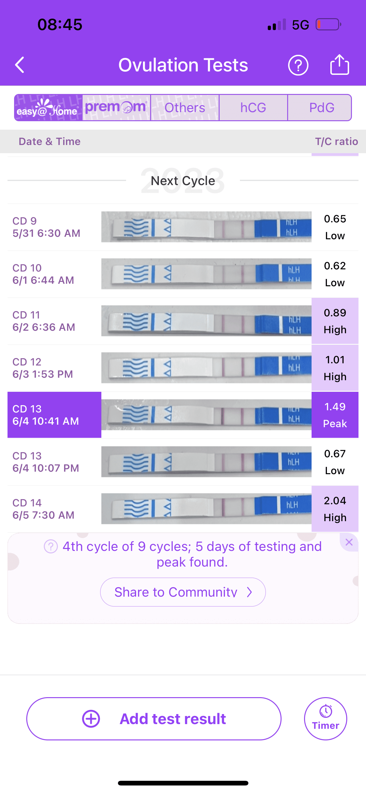Screen dimensions: 366x793
Task: Open the CD 9 test strip photo
Action: 206,227
